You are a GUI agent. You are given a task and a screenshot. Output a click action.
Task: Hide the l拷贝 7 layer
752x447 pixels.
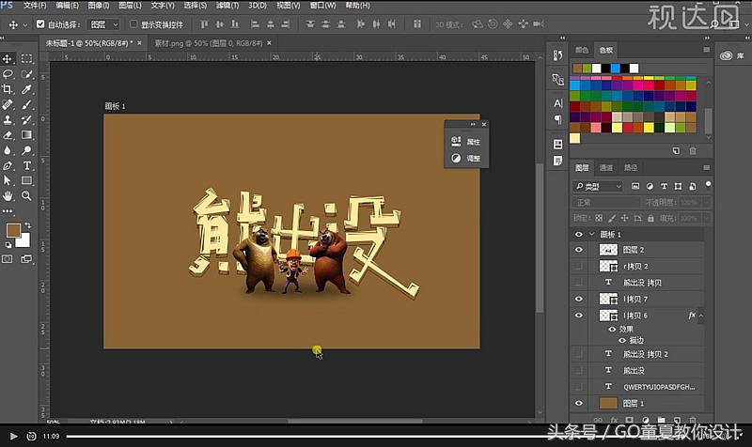click(x=579, y=299)
